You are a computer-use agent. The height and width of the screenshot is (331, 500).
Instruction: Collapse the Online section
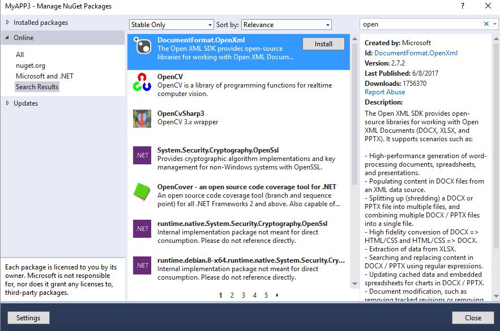[x=7, y=37]
